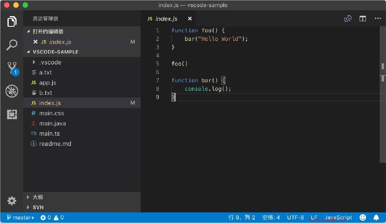Show notifications using the bell icon

click(x=376, y=217)
